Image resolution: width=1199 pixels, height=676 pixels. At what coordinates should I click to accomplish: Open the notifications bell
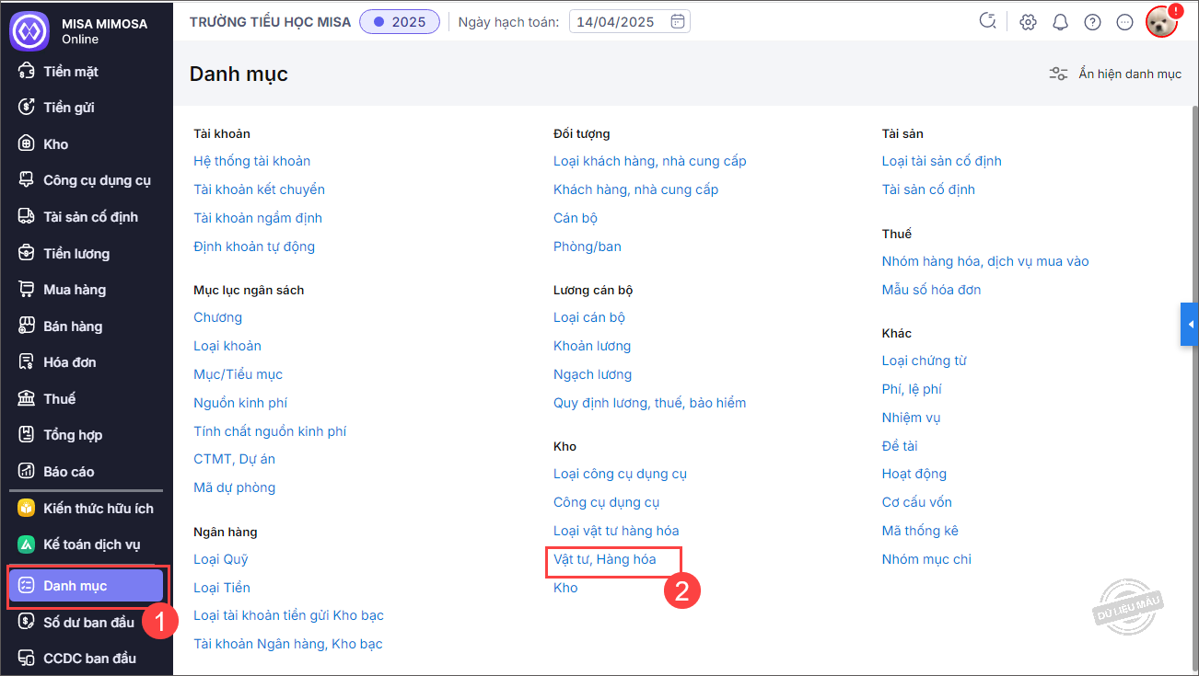click(x=1060, y=22)
